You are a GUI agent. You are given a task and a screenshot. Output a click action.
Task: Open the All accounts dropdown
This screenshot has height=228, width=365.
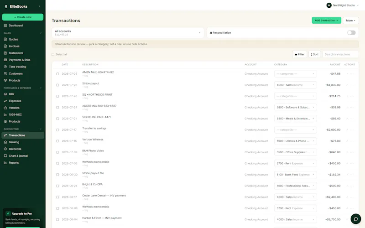[128, 33]
